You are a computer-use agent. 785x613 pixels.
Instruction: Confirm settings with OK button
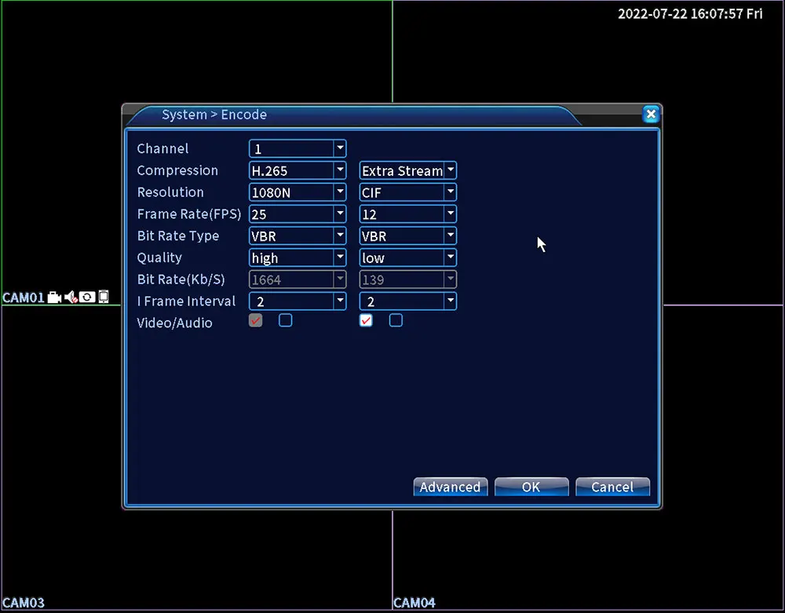click(x=531, y=487)
